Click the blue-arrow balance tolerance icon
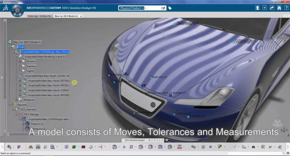290x156 pixels. click(45, 147)
